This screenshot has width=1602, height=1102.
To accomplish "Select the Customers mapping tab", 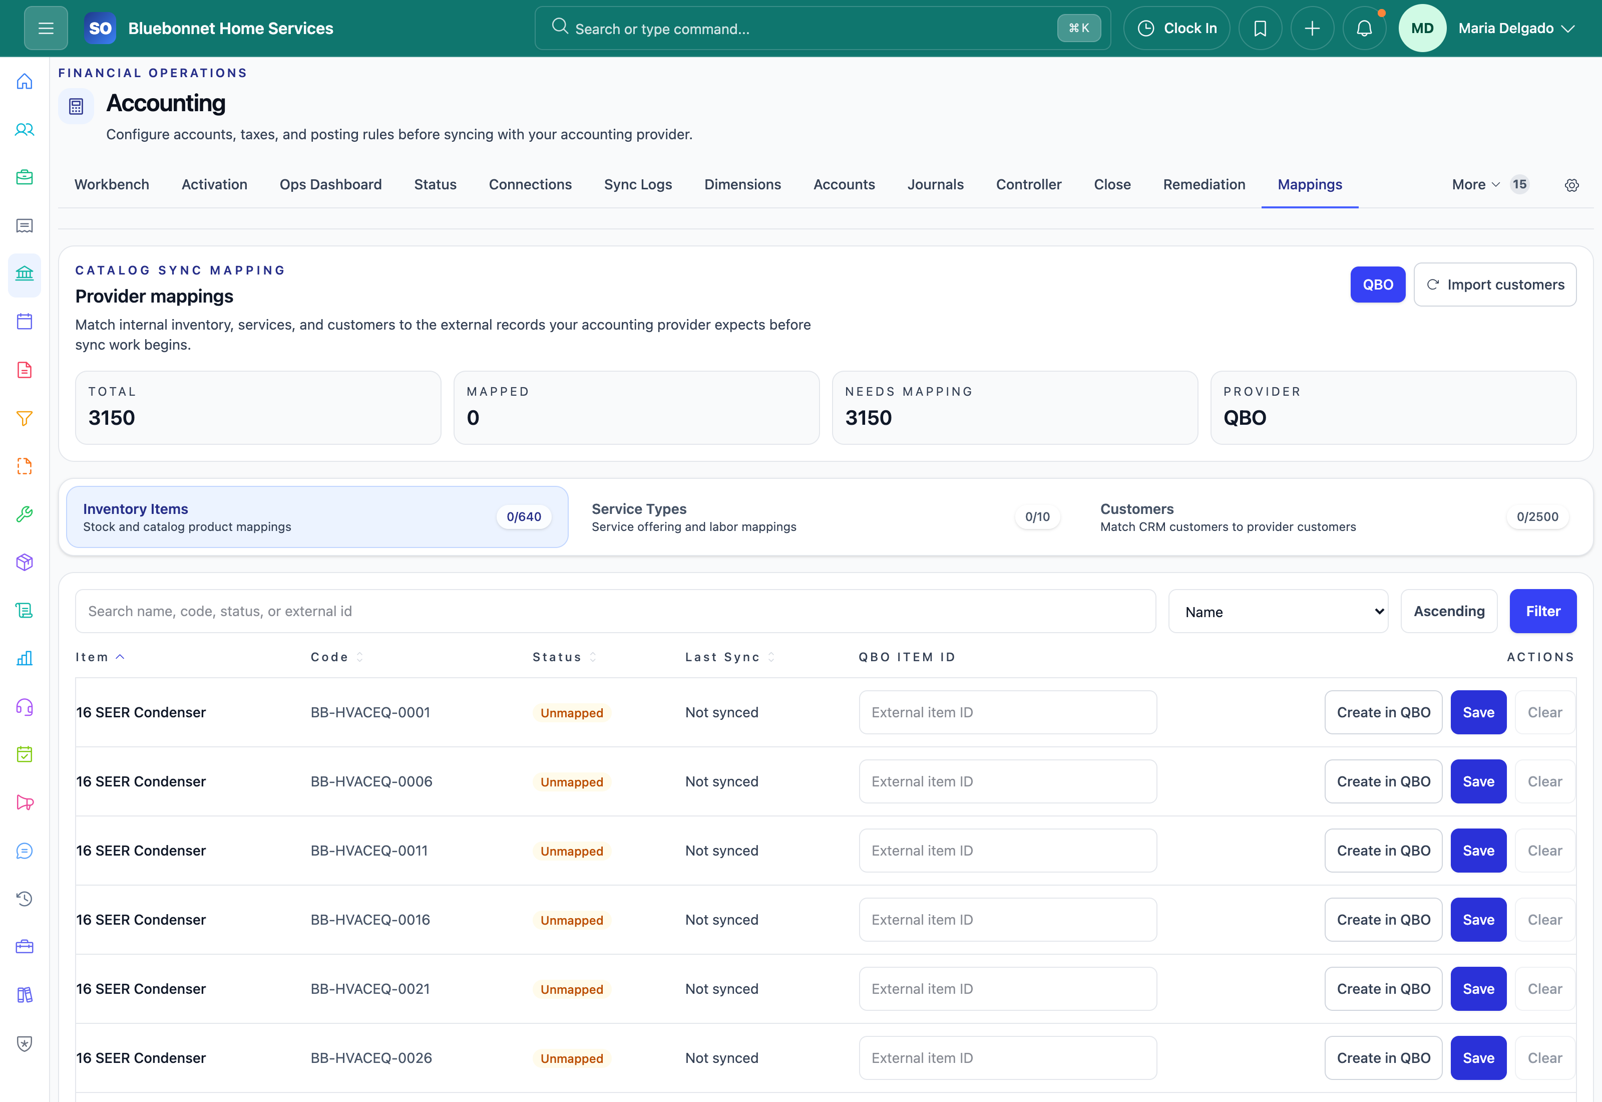I will 1334,517.
